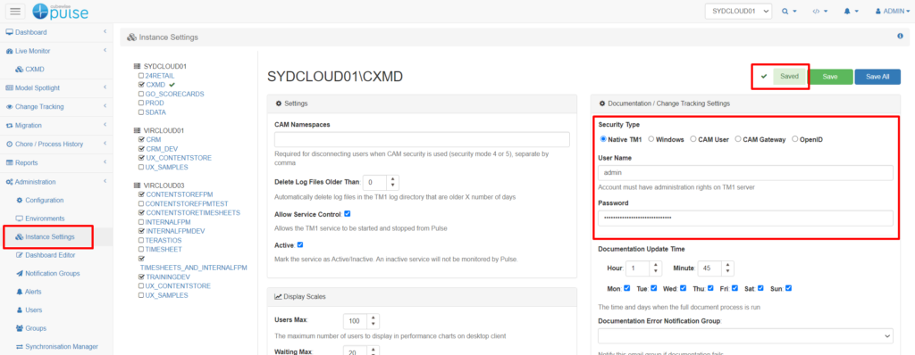Click the Notification Groups paper plane icon
The height and width of the screenshot is (355, 915).
click(x=20, y=274)
